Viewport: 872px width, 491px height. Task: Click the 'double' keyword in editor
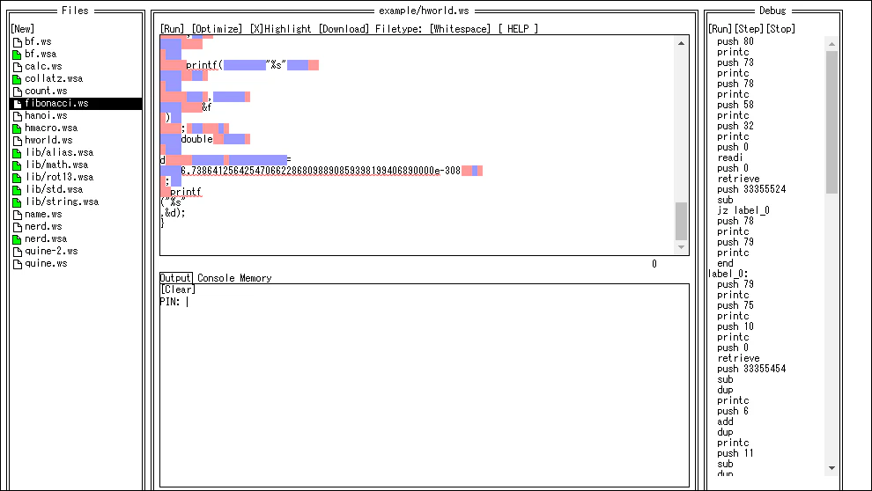[197, 139]
